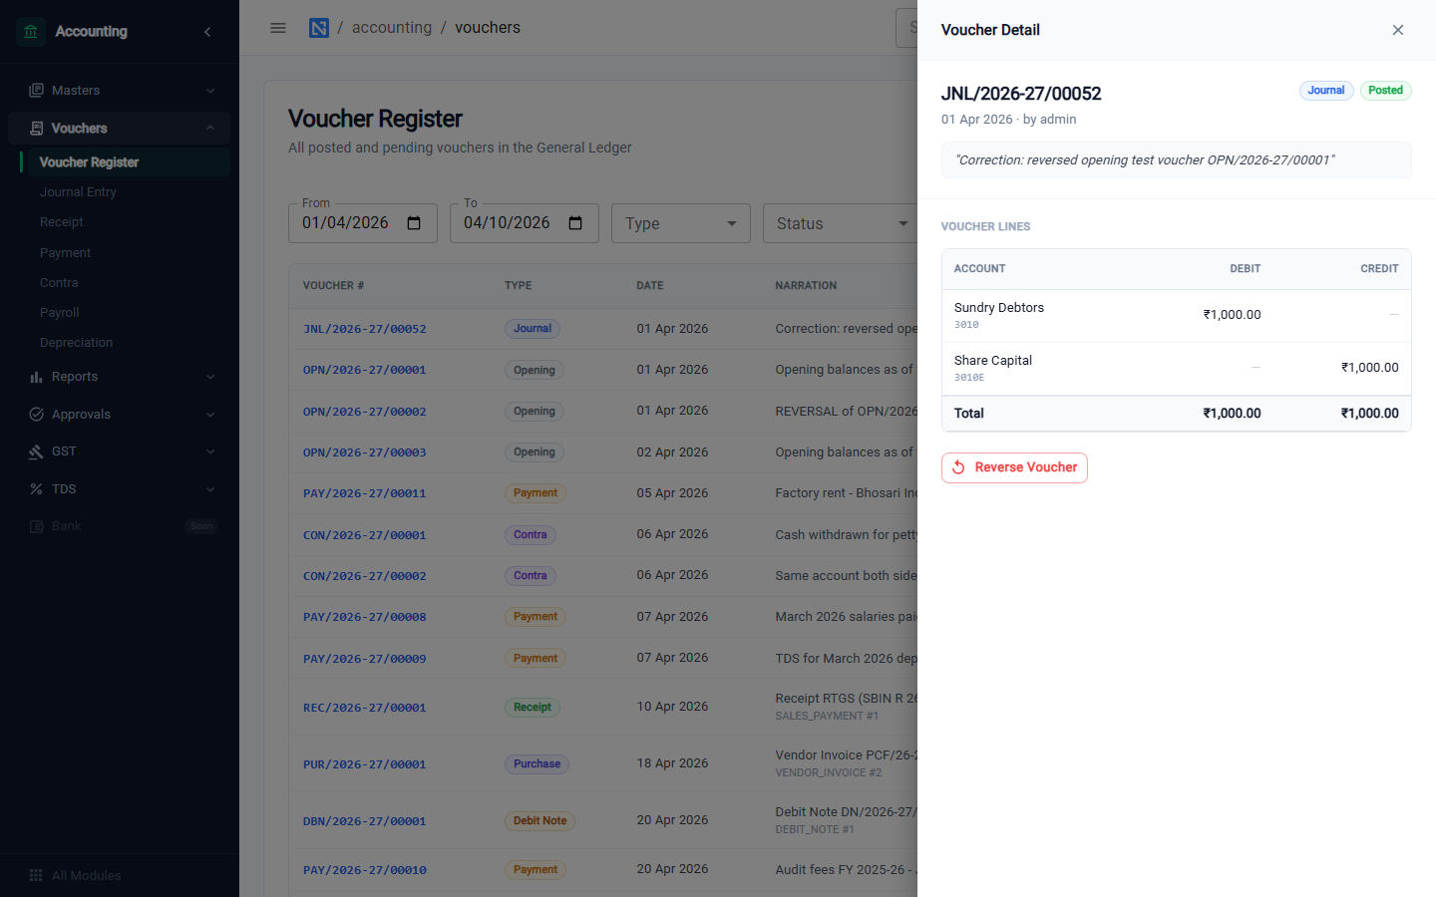
Task: Open voucher link REC/2026-27/00001
Action: 365,708
